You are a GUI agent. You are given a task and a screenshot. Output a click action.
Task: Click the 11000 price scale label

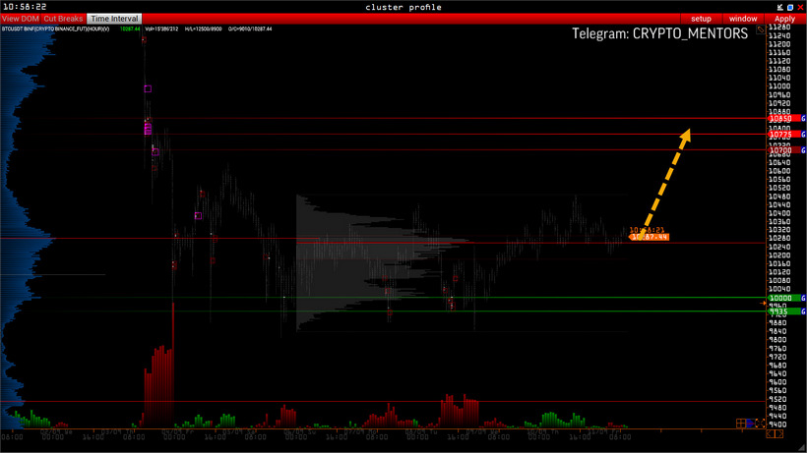click(779, 86)
